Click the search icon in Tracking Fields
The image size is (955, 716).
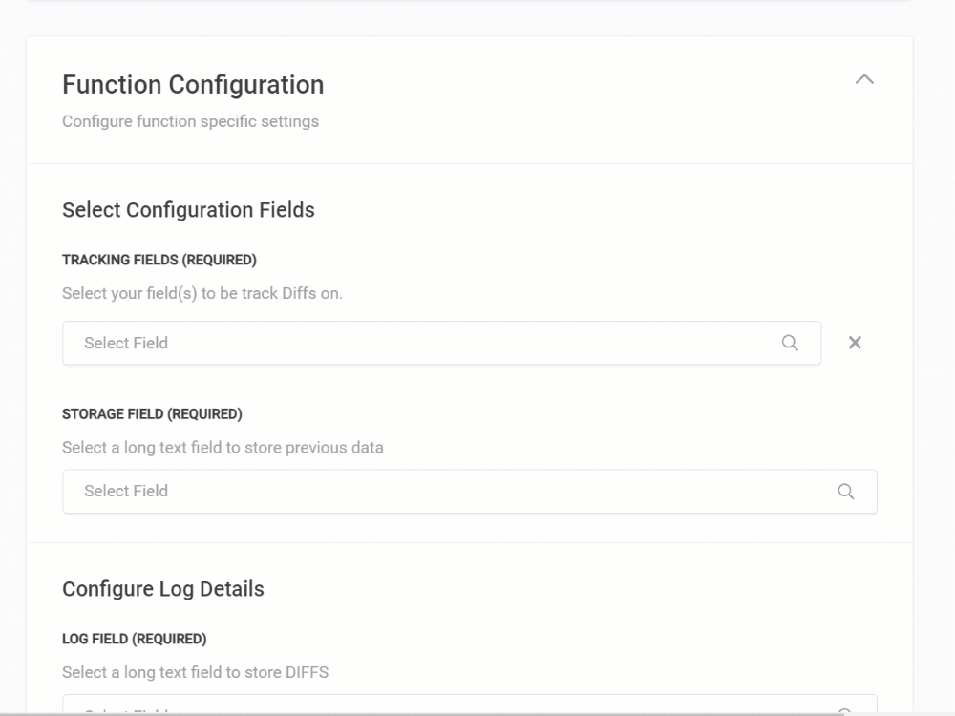click(x=790, y=343)
